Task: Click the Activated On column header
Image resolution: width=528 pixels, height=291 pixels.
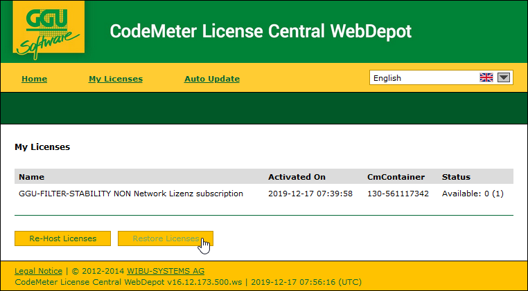Action: tap(297, 177)
